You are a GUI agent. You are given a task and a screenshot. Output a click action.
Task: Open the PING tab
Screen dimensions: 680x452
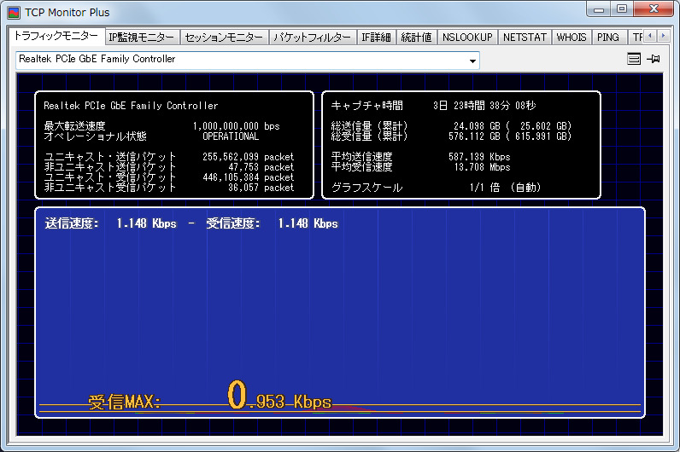pos(608,38)
